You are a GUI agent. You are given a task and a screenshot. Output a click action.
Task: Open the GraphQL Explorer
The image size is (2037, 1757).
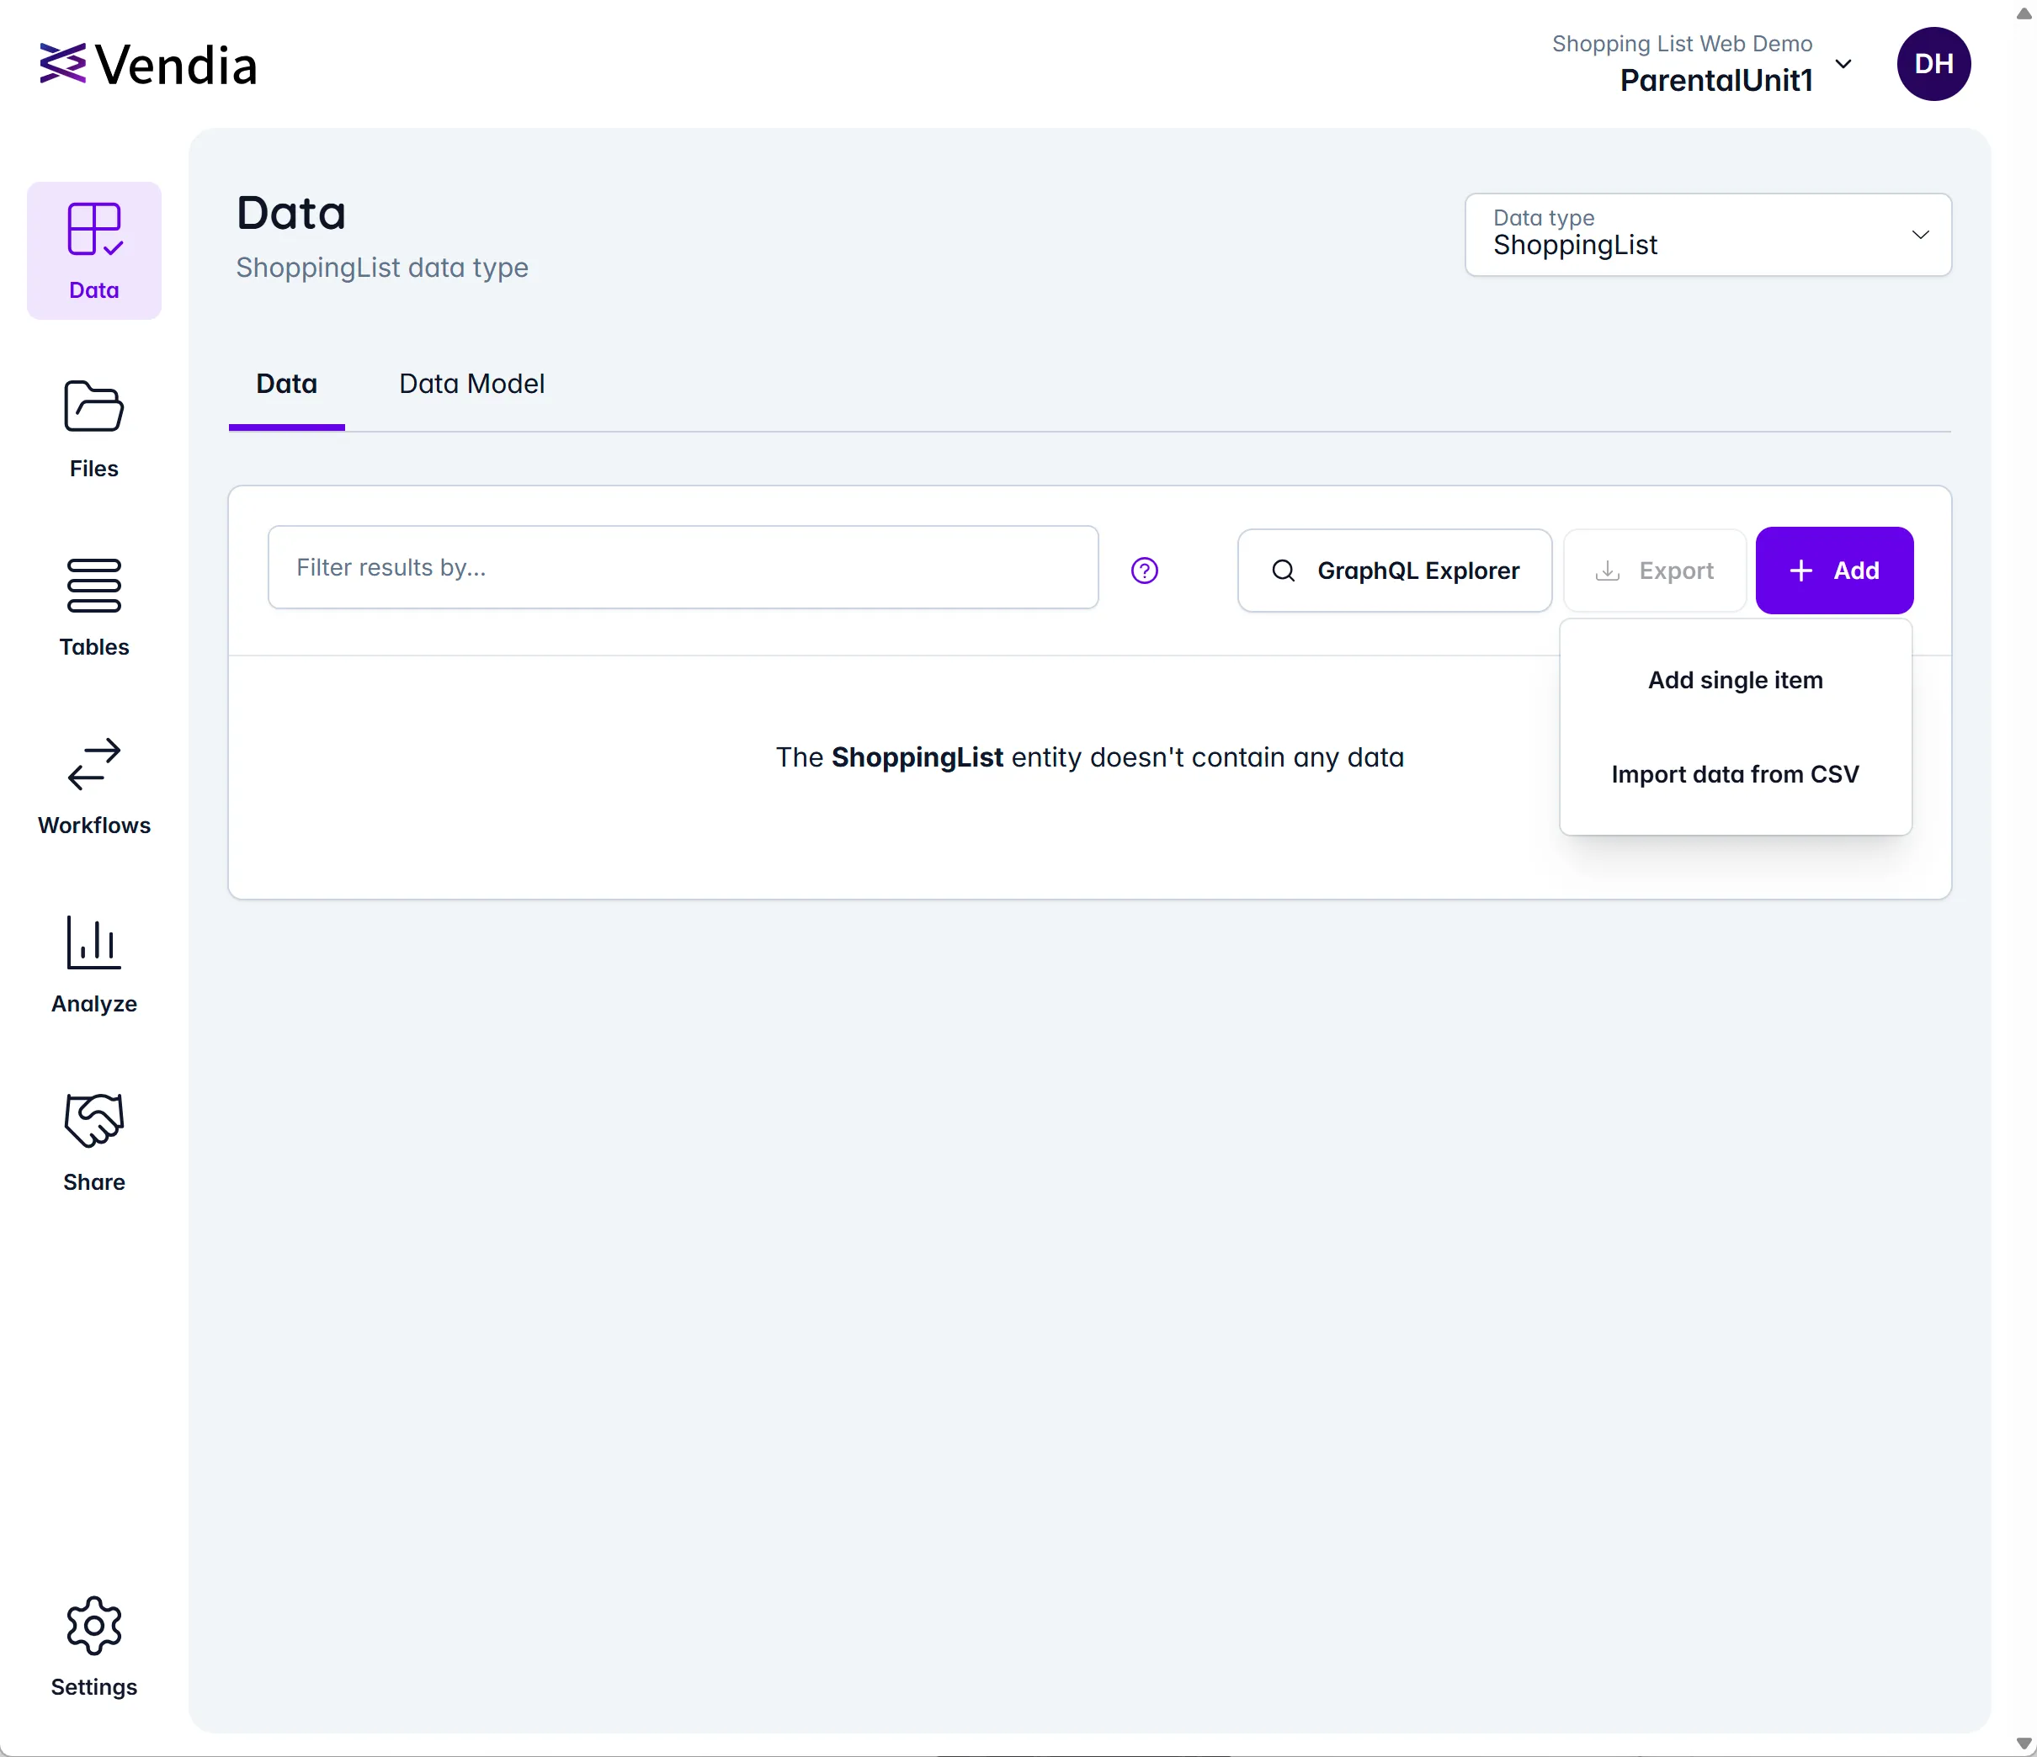click(x=1394, y=570)
